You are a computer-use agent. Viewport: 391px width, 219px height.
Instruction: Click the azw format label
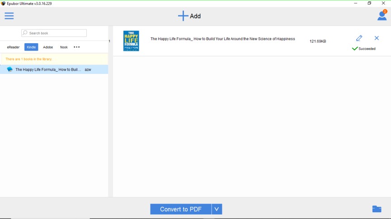point(88,69)
